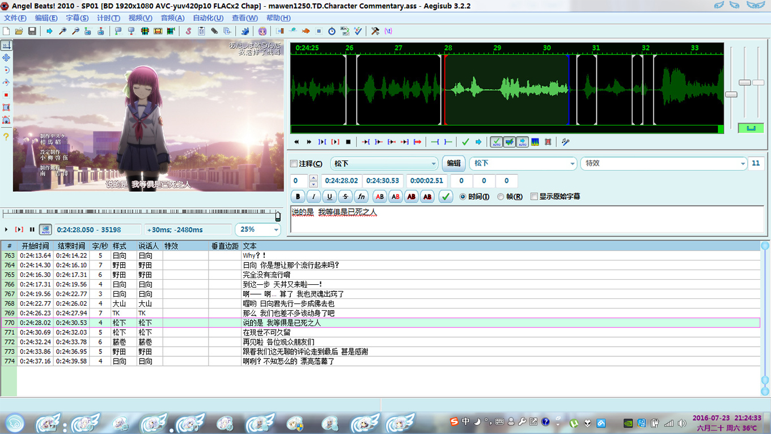771x434 pixels.
Task: Save subtitles with the floppy disk icon
Action: point(32,31)
